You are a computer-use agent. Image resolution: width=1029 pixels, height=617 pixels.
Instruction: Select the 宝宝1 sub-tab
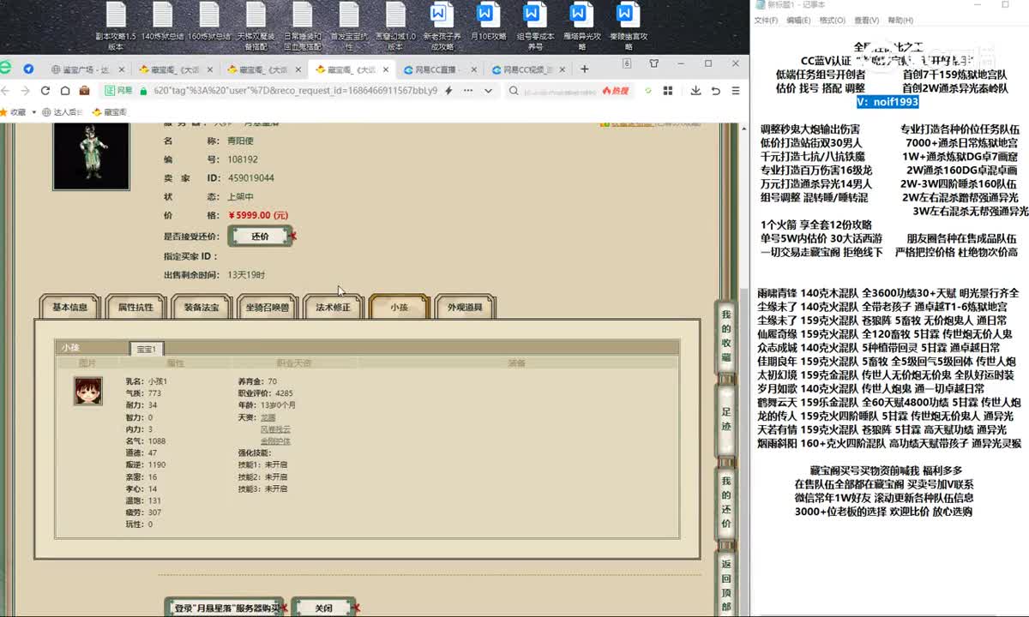click(x=146, y=349)
